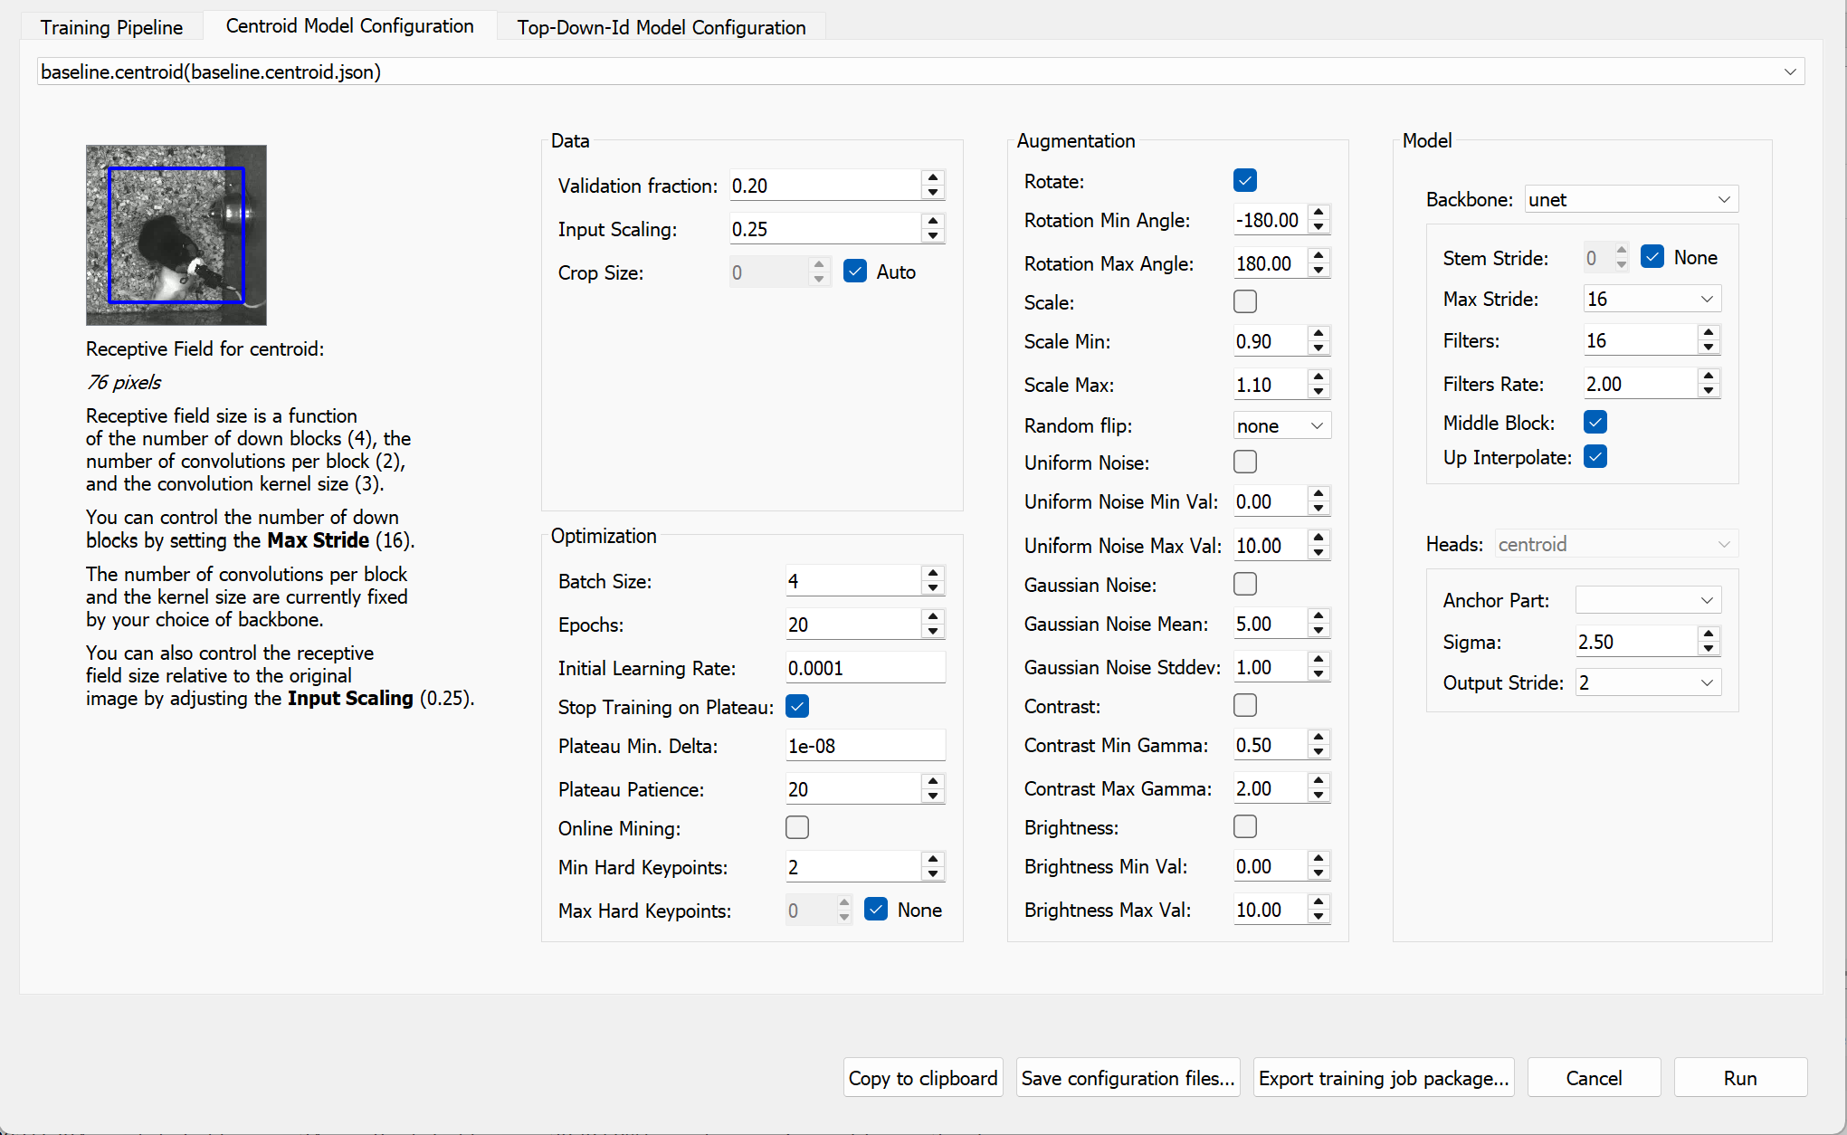The width and height of the screenshot is (1847, 1135).
Task: Disable the Rotate augmentation checkbox
Action: [x=1245, y=180]
